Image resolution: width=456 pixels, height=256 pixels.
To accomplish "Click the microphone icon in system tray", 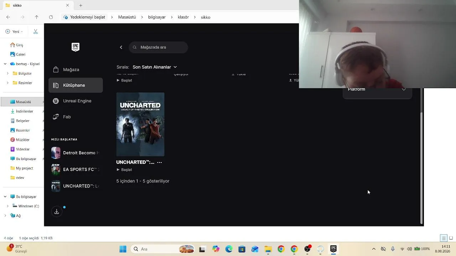I will [393, 249].
